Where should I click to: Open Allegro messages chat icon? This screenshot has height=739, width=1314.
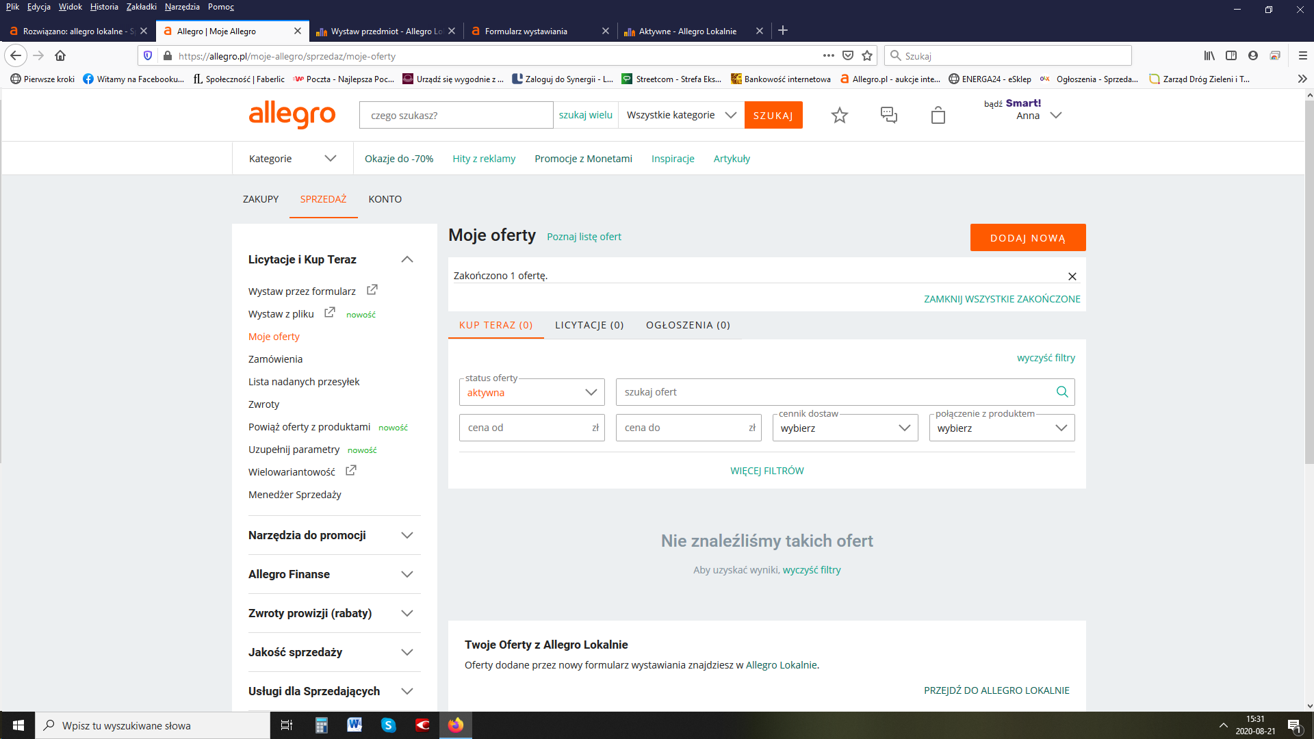coord(888,115)
